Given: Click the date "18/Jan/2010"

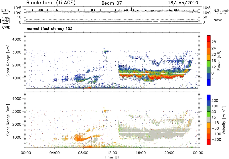Looking at the screenshot, I should tap(183, 3).
